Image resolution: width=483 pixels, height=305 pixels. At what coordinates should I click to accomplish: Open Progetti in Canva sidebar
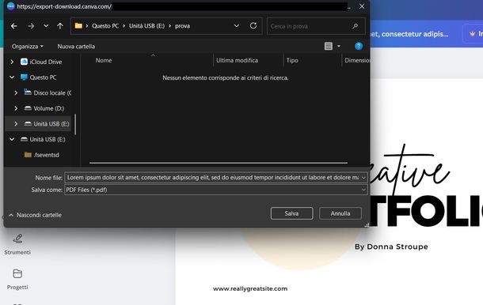click(x=17, y=279)
